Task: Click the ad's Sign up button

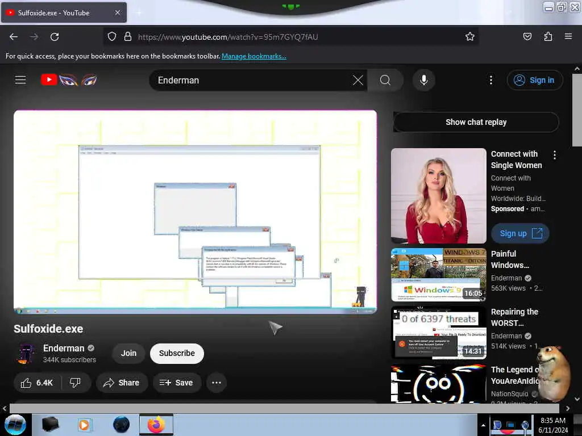Action: coord(520,233)
